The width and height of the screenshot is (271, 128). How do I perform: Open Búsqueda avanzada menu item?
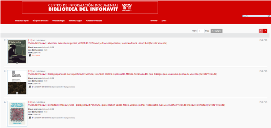[x=40, y=21]
